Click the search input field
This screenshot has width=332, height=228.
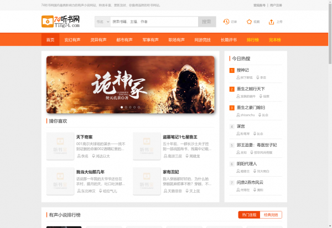pyautogui.click(x=153, y=22)
